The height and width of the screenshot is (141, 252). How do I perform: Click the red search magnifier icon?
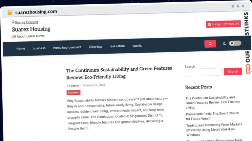[x=210, y=43]
